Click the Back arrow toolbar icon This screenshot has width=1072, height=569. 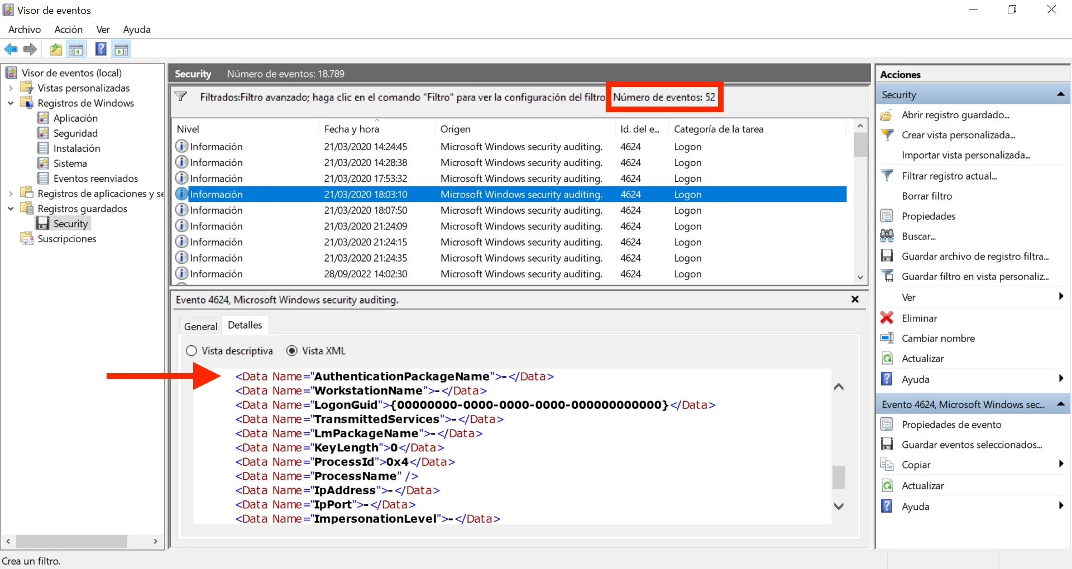click(11, 50)
